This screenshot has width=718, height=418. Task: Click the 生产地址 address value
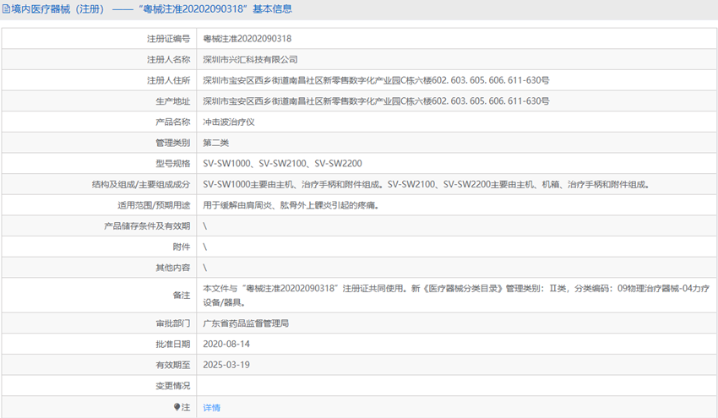376,101
